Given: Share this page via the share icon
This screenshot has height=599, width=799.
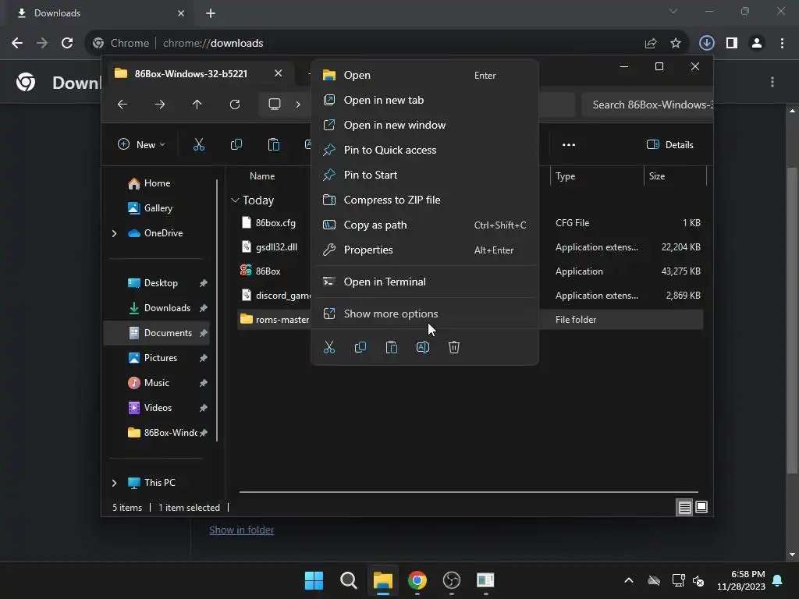Looking at the screenshot, I should click(x=651, y=44).
